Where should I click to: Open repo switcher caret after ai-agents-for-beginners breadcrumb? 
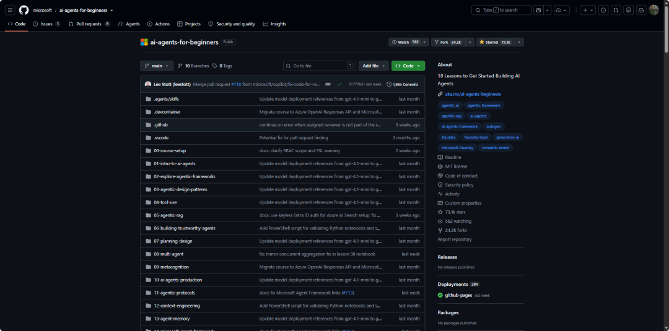pyautogui.click(x=111, y=11)
